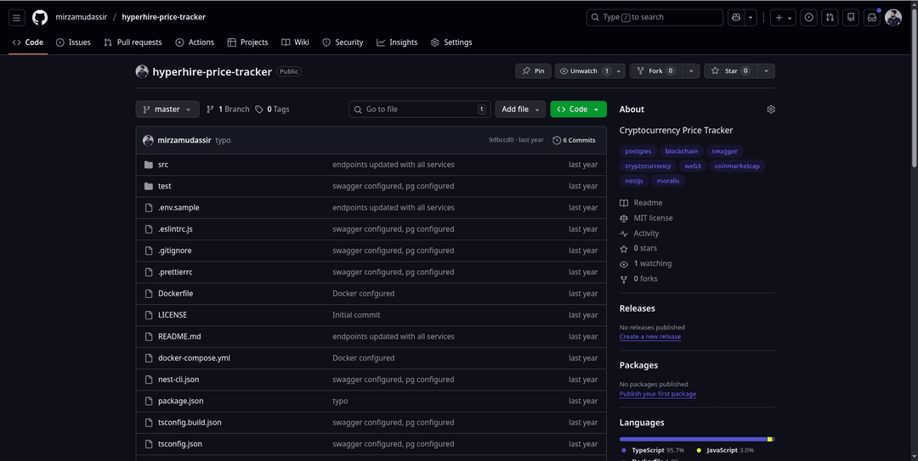The width and height of the screenshot is (918, 461).
Task: Open mirzamudassir author link in commit row
Action: point(184,140)
